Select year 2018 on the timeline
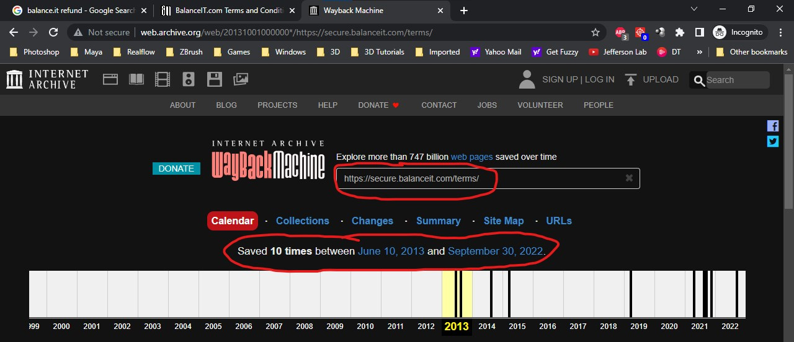The height and width of the screenshot is (342, 794). point(609,327)
